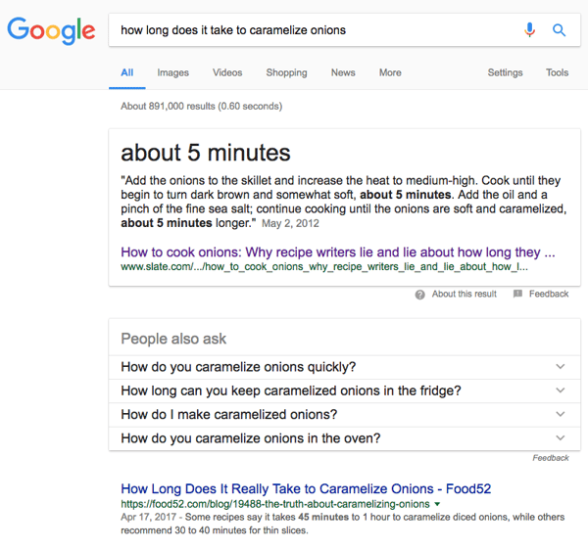Click the question mark icon beside About this result

419,294
